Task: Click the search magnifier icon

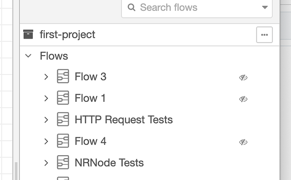Action: (132, 8)
